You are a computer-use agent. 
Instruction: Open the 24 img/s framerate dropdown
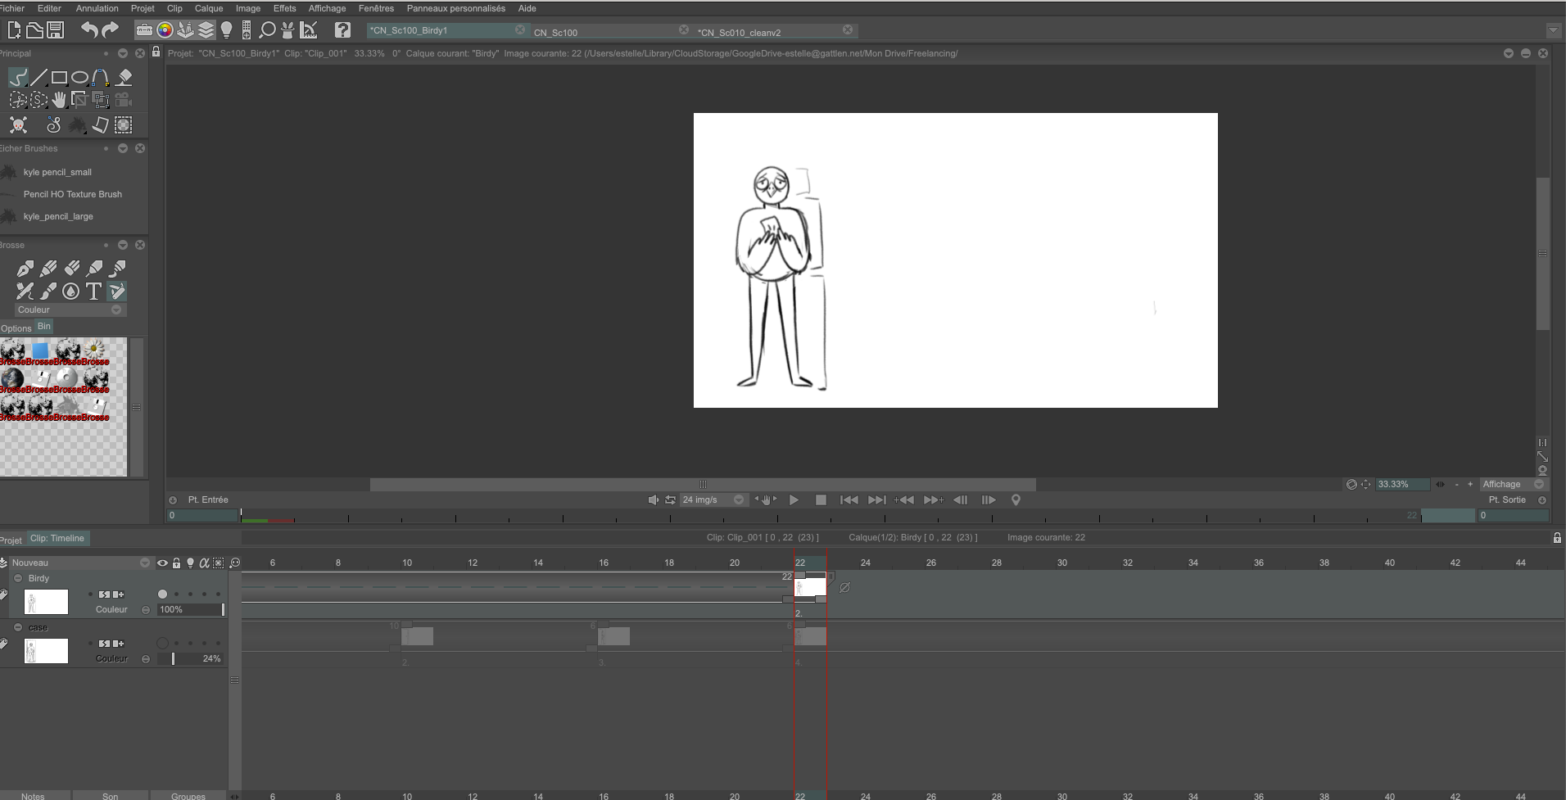click(736, 499)
